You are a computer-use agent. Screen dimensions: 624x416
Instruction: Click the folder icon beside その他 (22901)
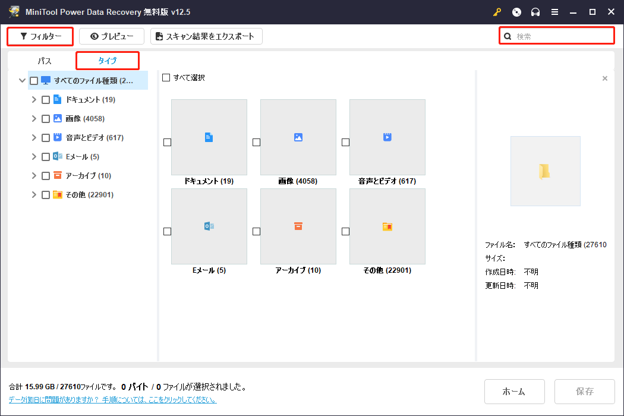pos(57,194)
